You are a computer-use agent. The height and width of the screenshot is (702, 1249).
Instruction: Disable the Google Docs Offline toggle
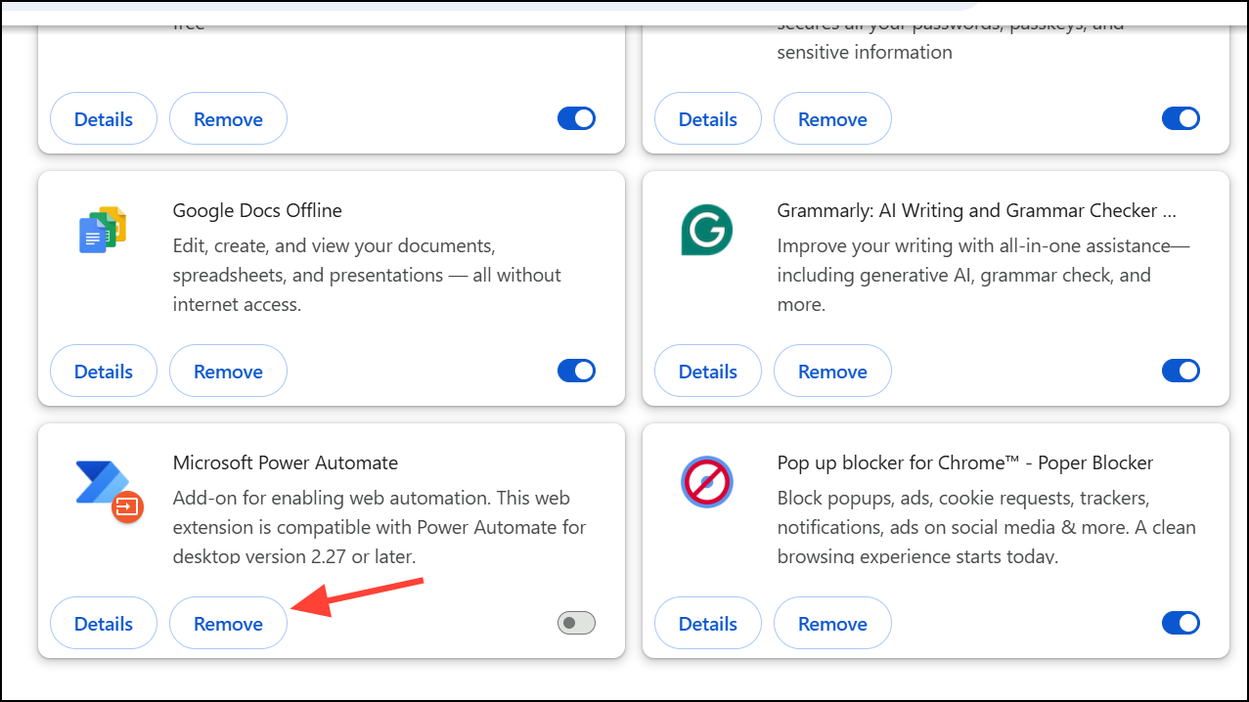[576, 371]
